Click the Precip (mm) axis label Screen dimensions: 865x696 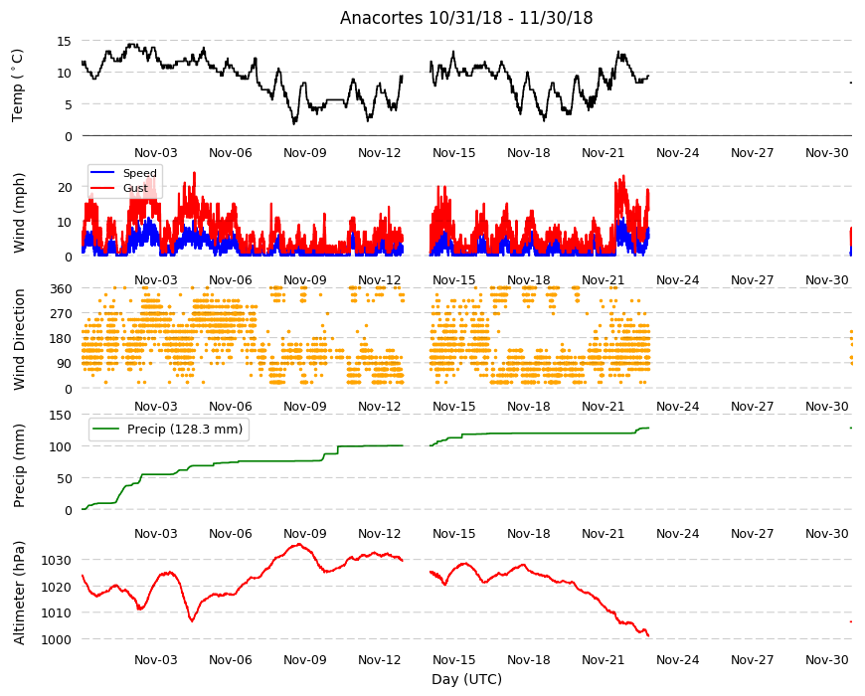point(19,465)
